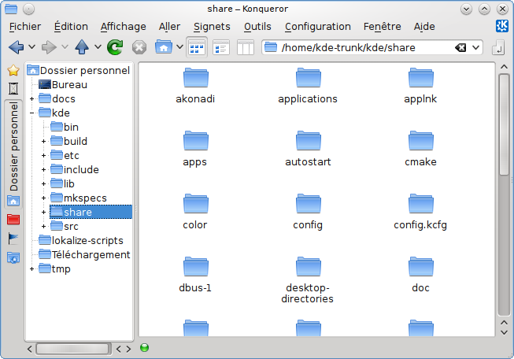Open the location bar history dropdown
The width and height of the screenshot is (514, 359).
[475, 47]
